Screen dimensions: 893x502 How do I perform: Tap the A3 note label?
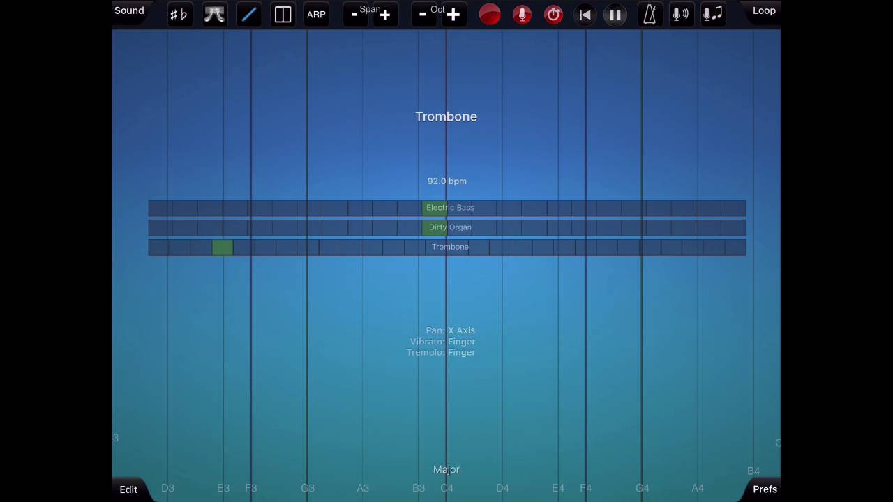(363, 488)
